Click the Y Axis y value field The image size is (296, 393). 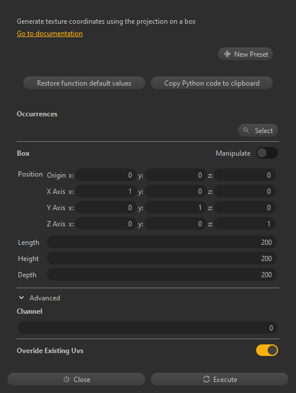pyautogui.click(x=176, y=208)
